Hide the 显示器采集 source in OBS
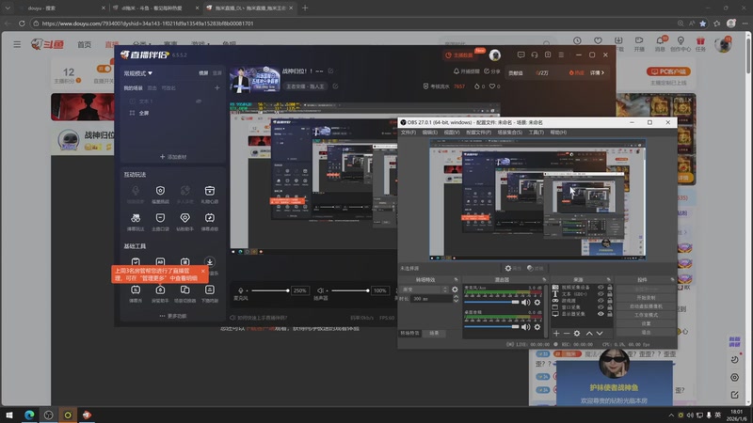Viewport: 753px width, 423px height. coord(601,314)
